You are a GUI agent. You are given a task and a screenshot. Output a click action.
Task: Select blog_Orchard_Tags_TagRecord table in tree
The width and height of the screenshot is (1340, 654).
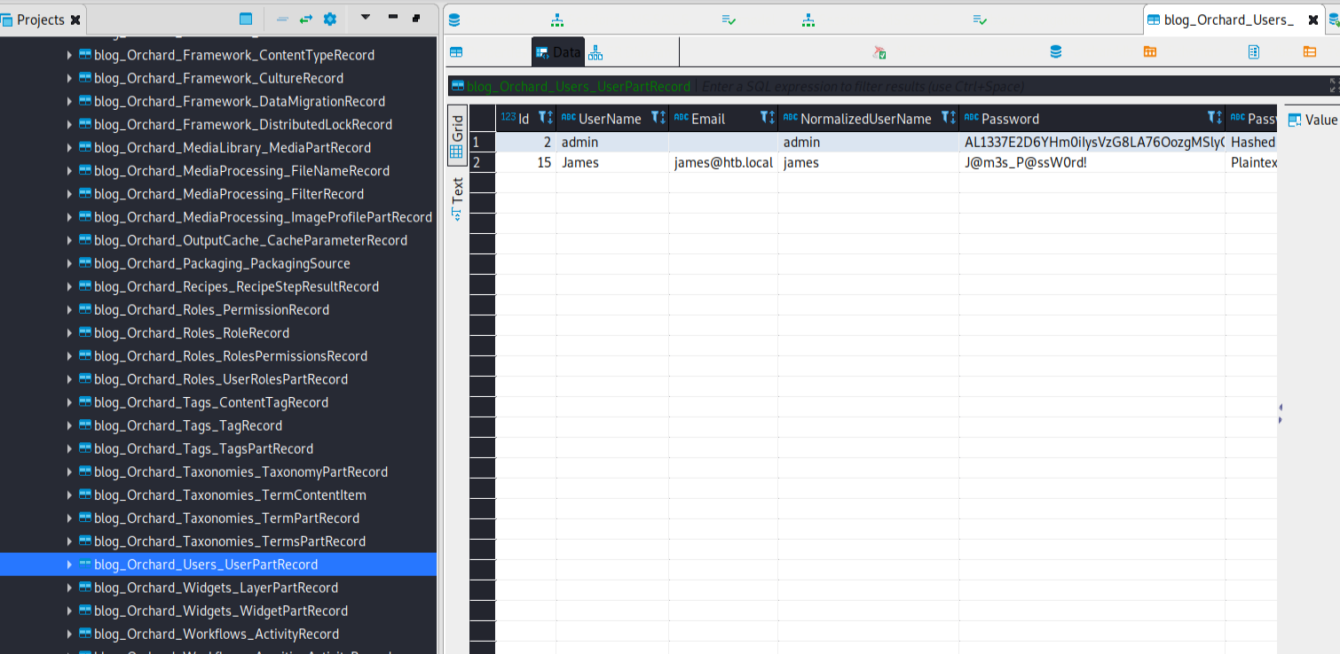coord(187,425)
